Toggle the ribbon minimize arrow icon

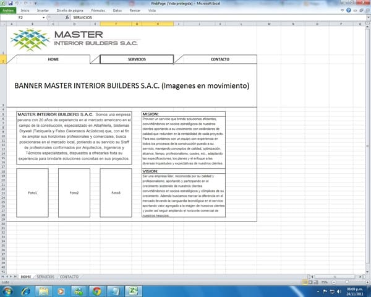(343, 11)
